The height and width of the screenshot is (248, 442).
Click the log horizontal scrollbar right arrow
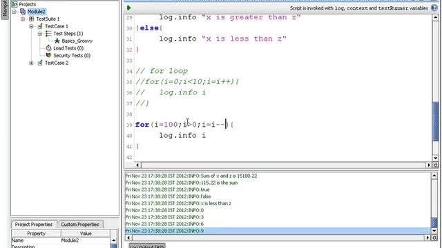(x=427, y=238)
